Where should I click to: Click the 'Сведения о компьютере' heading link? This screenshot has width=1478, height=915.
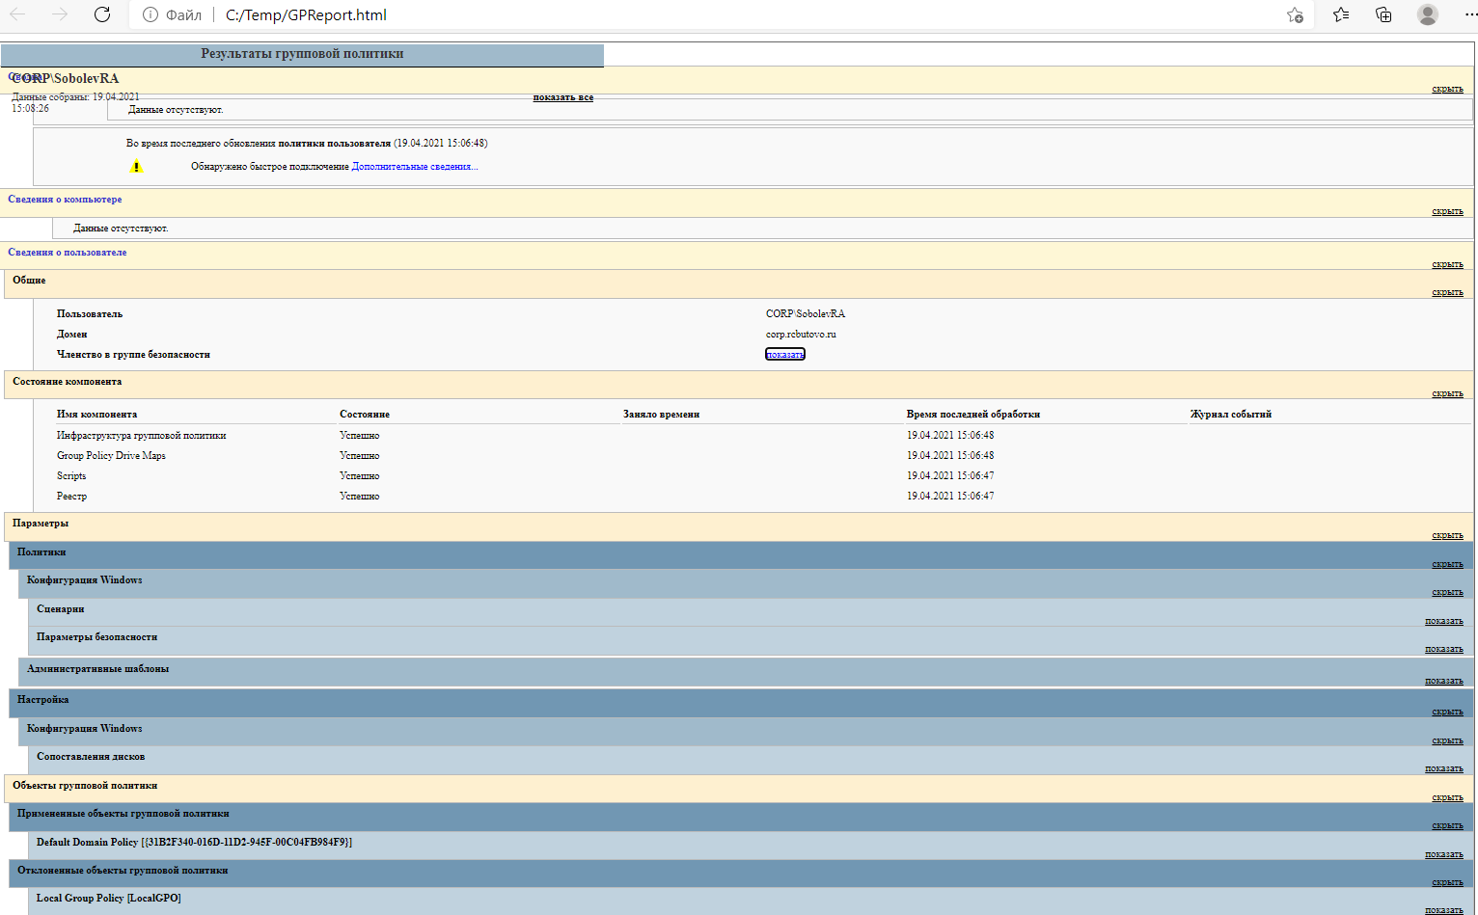coord(65,200)
